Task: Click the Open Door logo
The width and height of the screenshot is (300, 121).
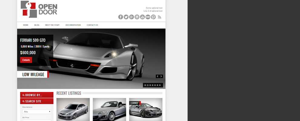Action: [39, 9]
